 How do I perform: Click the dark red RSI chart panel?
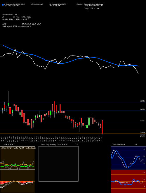point(128,181)
